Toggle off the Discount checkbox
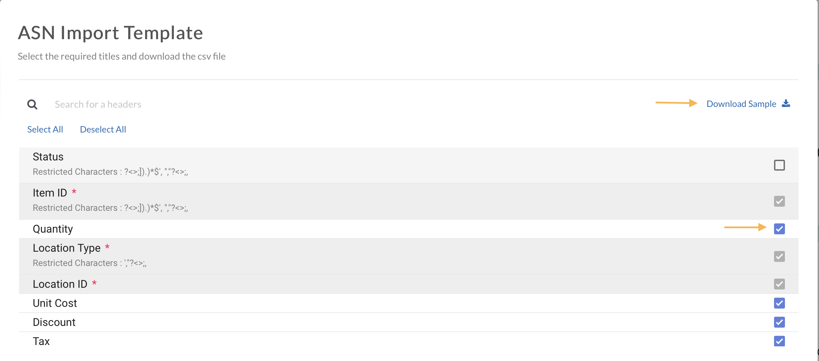 [x=779, y=322]
